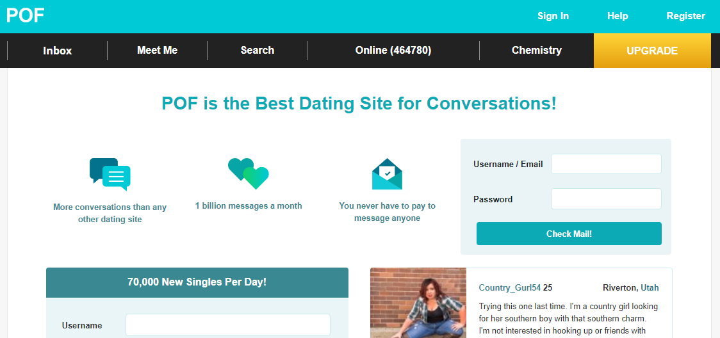The width and height of the screenshot is (720, 338).
Task: Click '70,000 New Singles Per Day!' header
Action: pos(197,282)
